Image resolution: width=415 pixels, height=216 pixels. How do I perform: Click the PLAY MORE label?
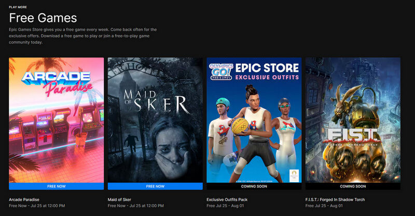click(18, 7)
